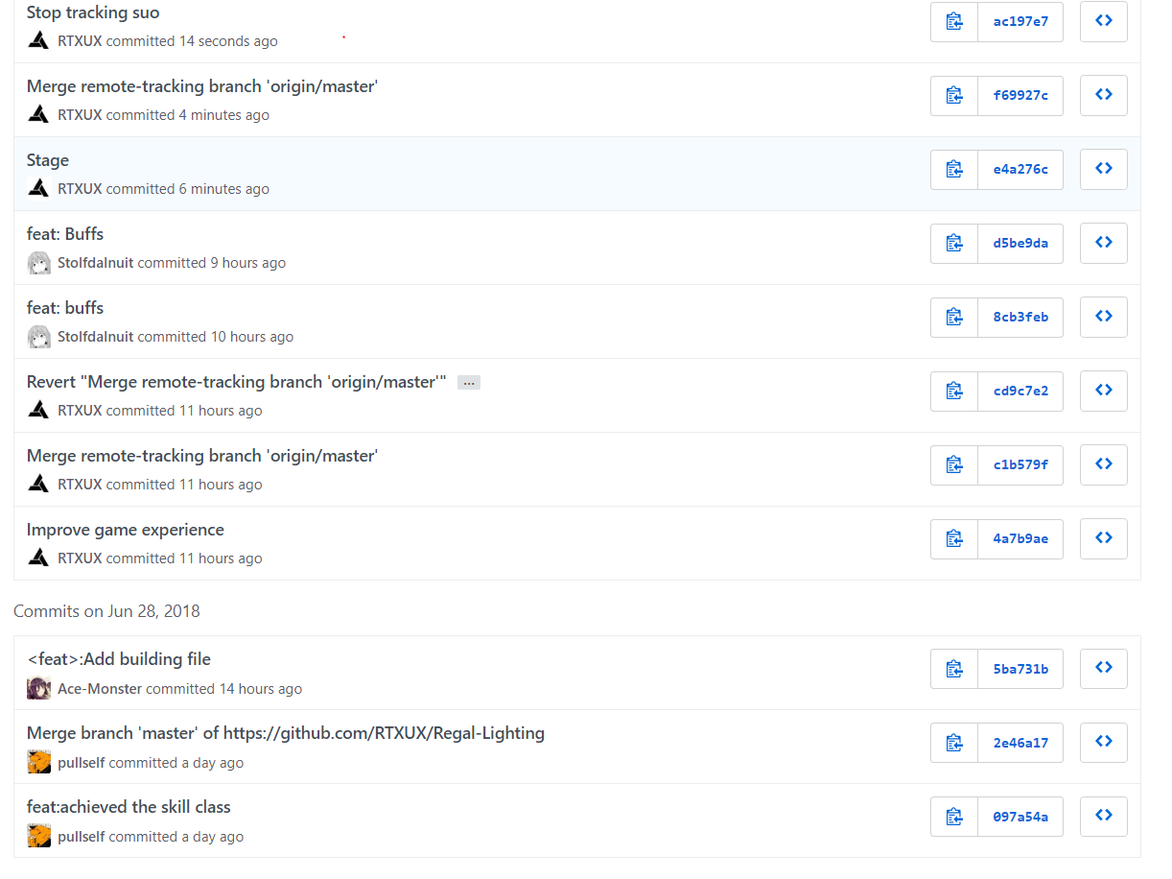Copy the full SHA for commit c1b579f
1172x879 pixels.
point(954,464)
